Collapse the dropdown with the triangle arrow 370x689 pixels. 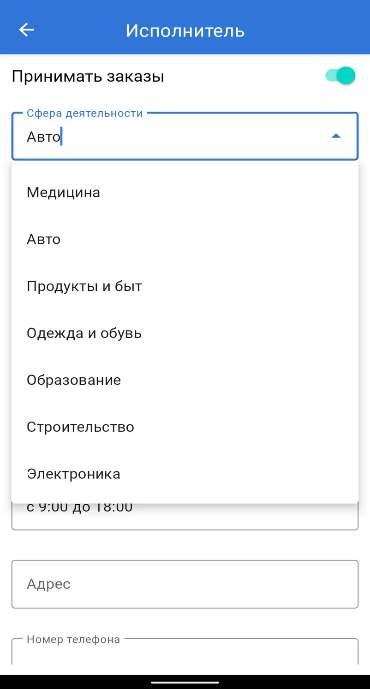point(336,136)
